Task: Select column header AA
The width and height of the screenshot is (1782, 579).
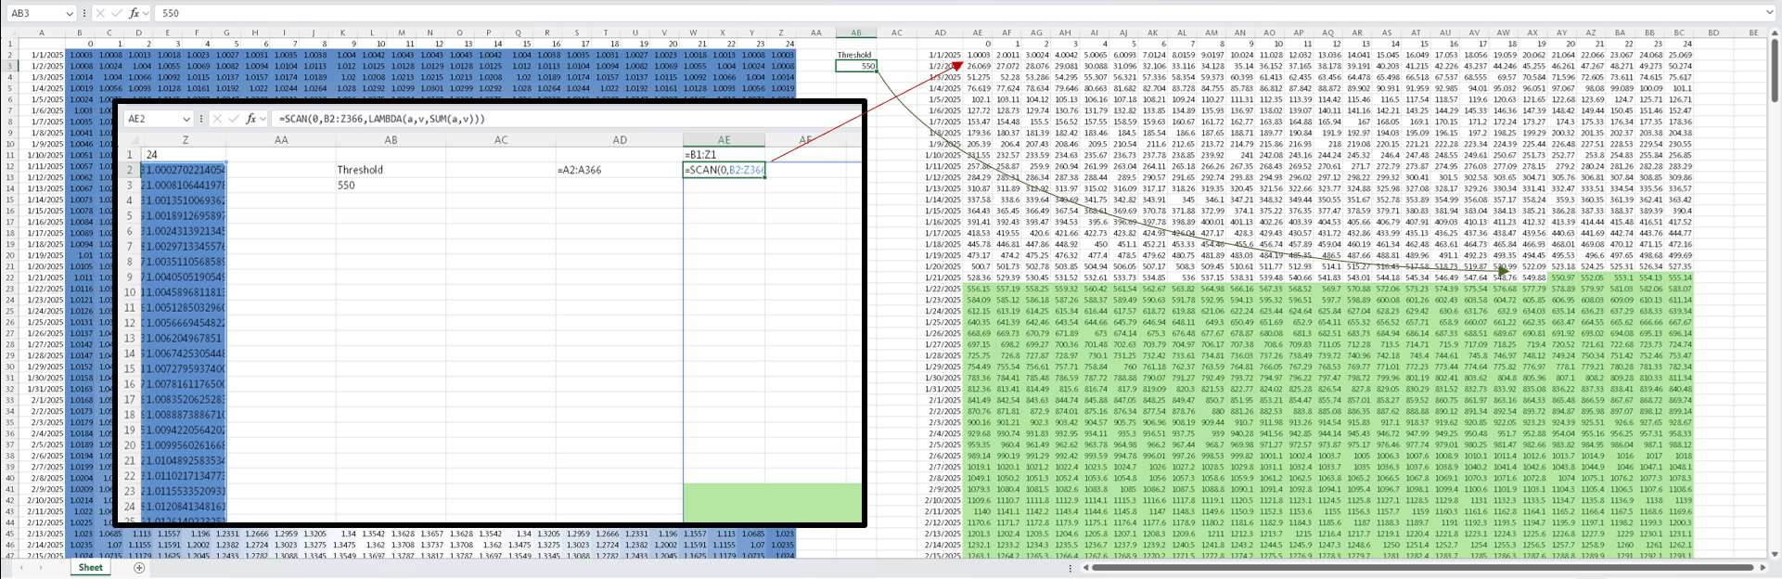Action: [x=815, y=32]
